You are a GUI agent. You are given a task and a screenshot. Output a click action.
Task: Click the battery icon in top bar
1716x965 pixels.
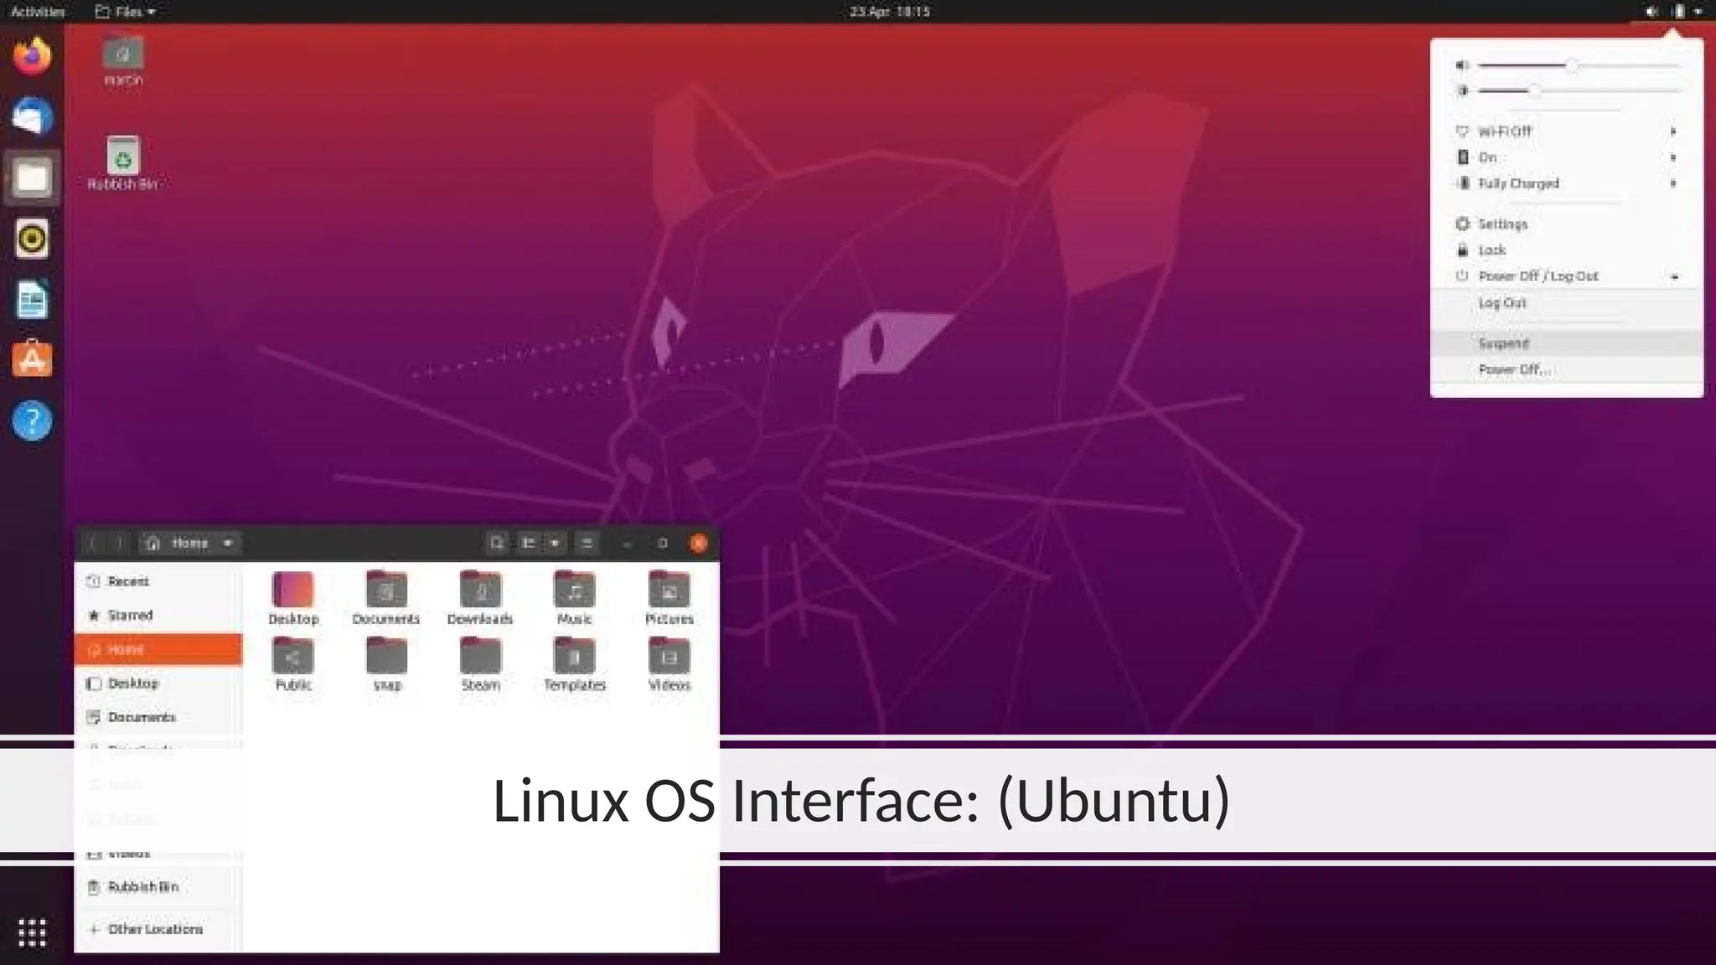tap(1678, 12)
